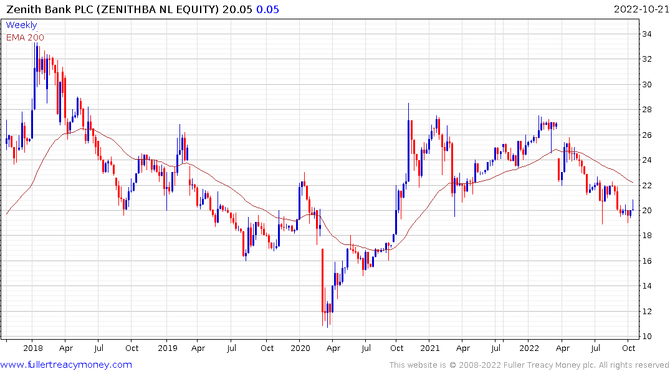Viewport: 670px width, 374px height.
Task: Click the copyright notice text at bottom
Action: pos(529,365)
